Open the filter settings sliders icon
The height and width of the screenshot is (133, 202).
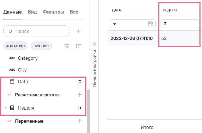pos(66,46)
